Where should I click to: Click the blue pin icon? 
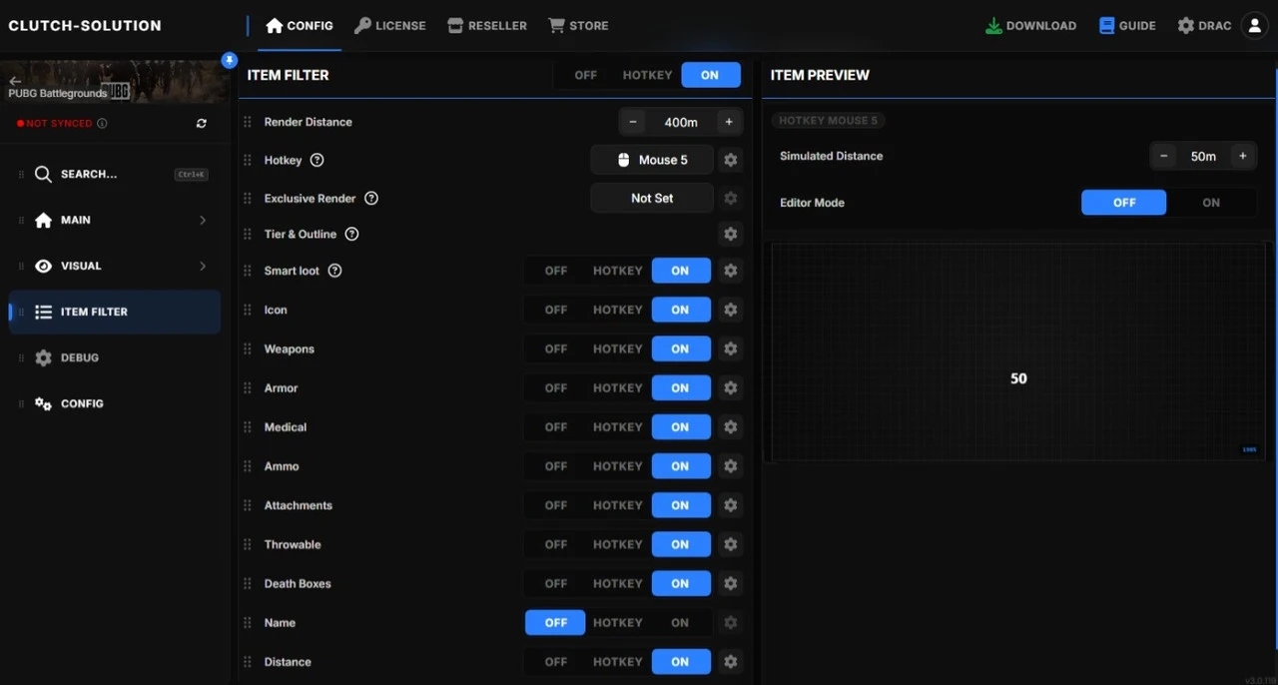coord(230,60)
